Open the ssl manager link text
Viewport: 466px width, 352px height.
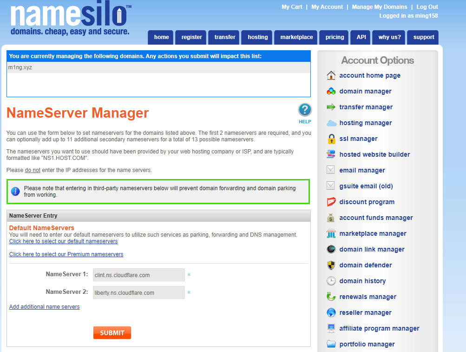click(x=358, y=139)
